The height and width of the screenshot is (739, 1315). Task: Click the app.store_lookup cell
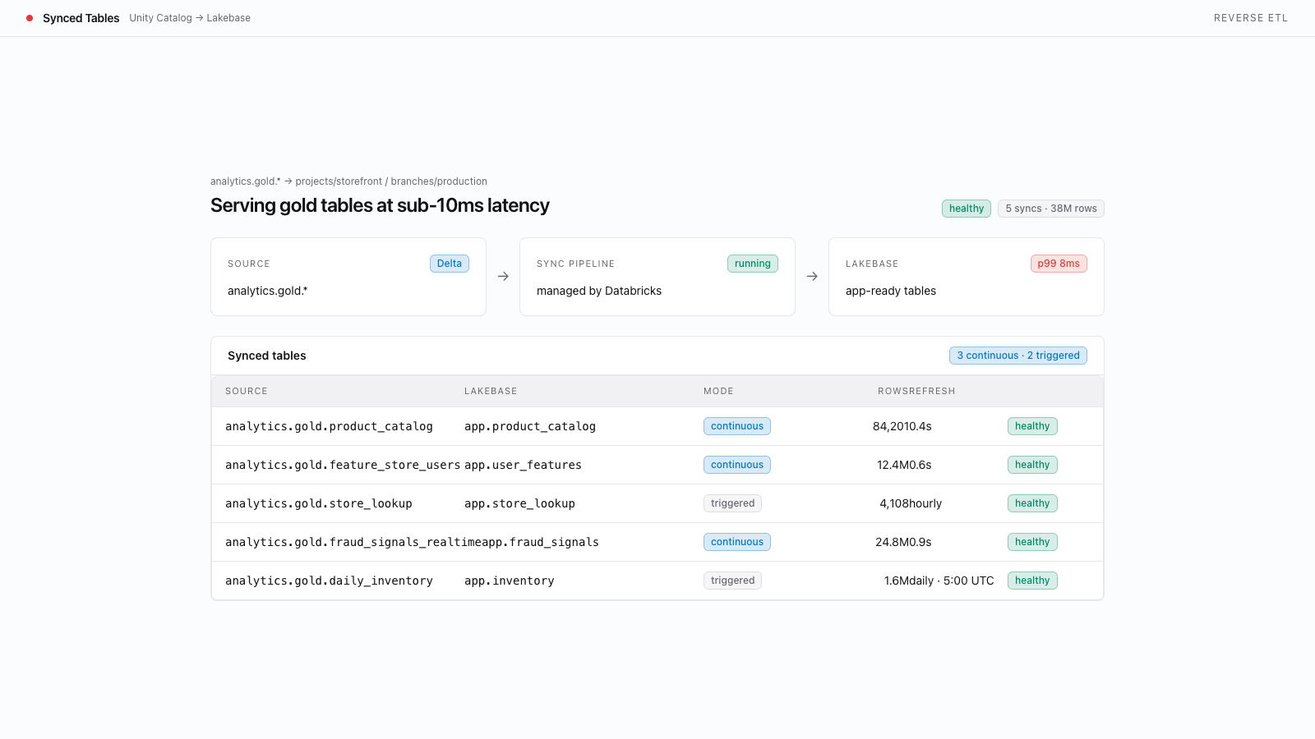point(519,503)
